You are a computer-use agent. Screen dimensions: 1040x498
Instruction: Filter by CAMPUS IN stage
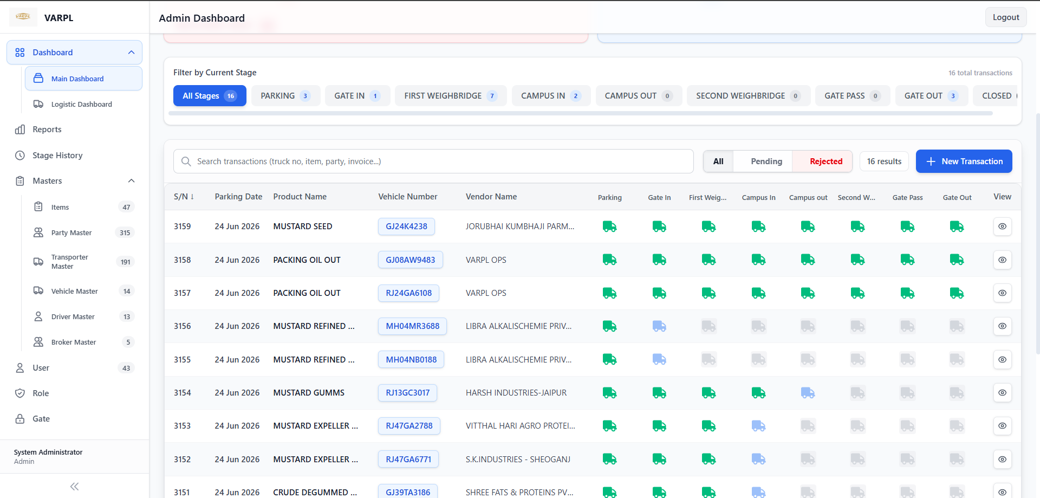(551, 96)
